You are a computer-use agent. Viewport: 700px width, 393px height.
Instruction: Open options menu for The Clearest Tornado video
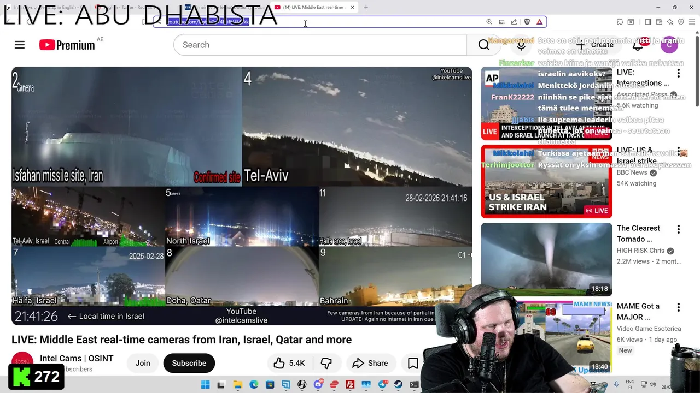[679, 229]
